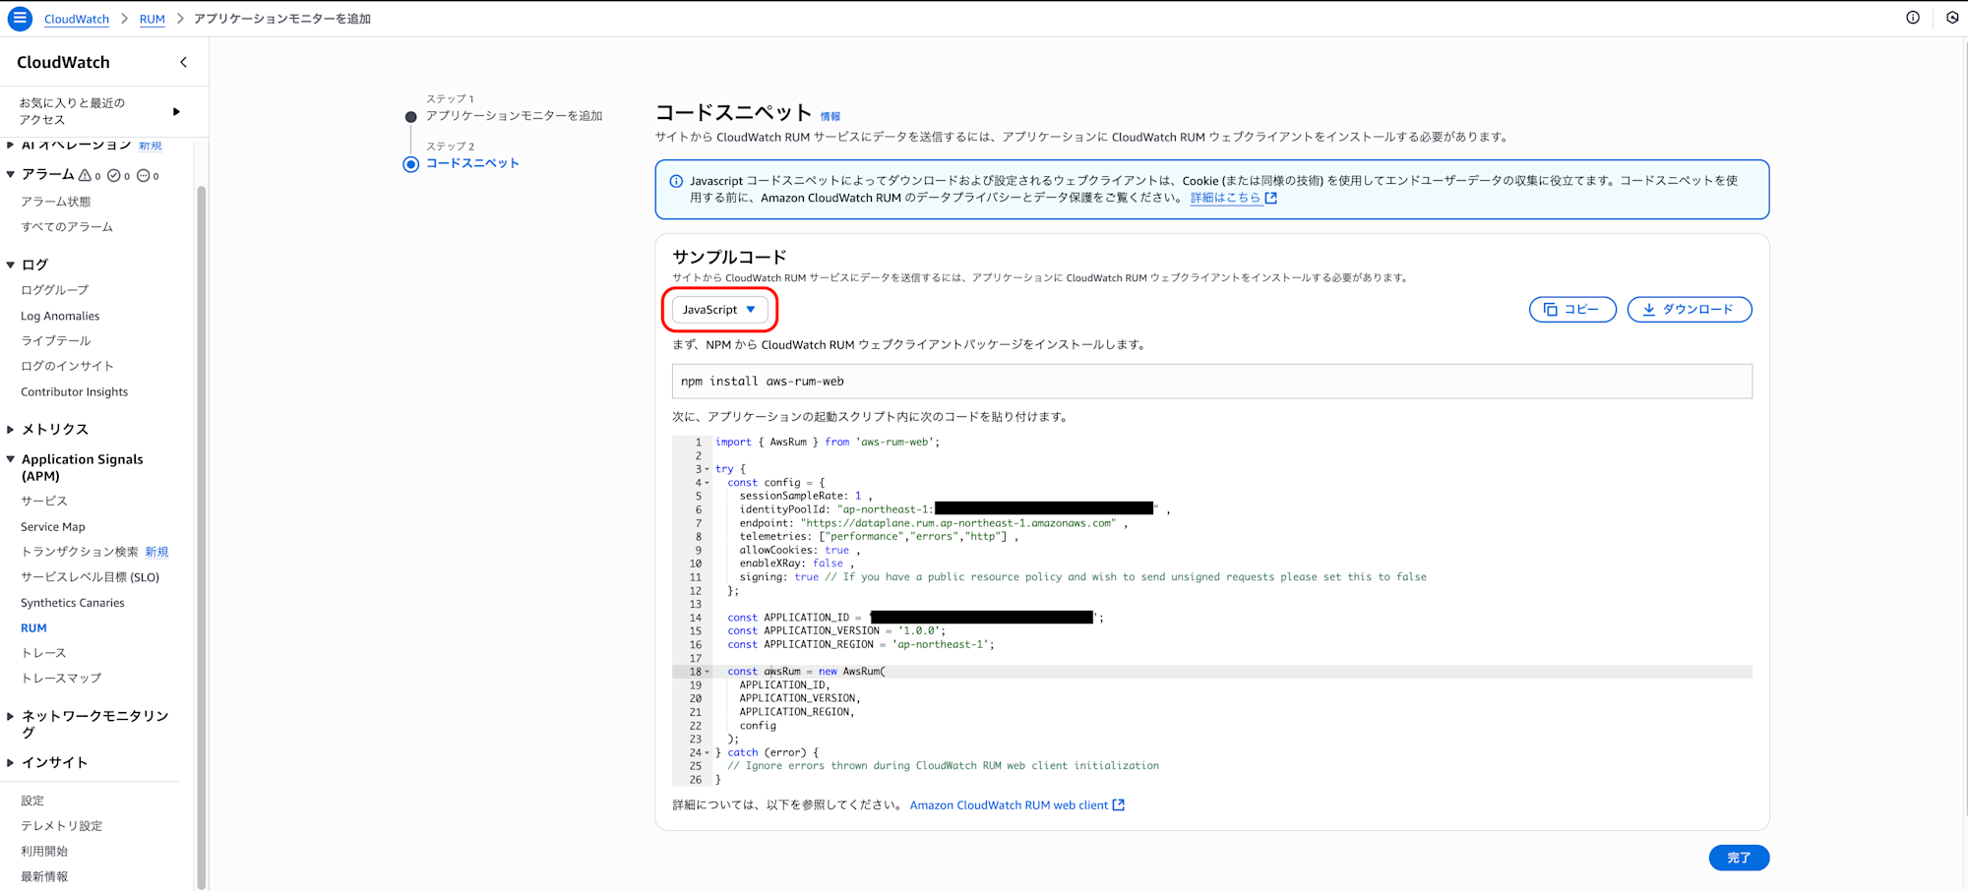Collapse the アラーム section triangle
Image resolution: width=1968 pixels, height=891 pixels.
tap(11, 174)
